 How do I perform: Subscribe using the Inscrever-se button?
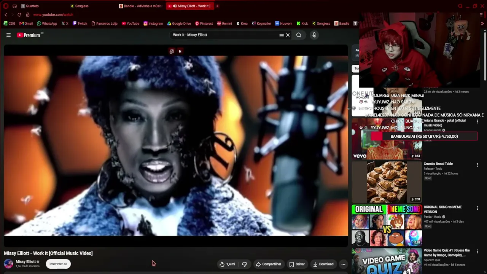[58, 264]
